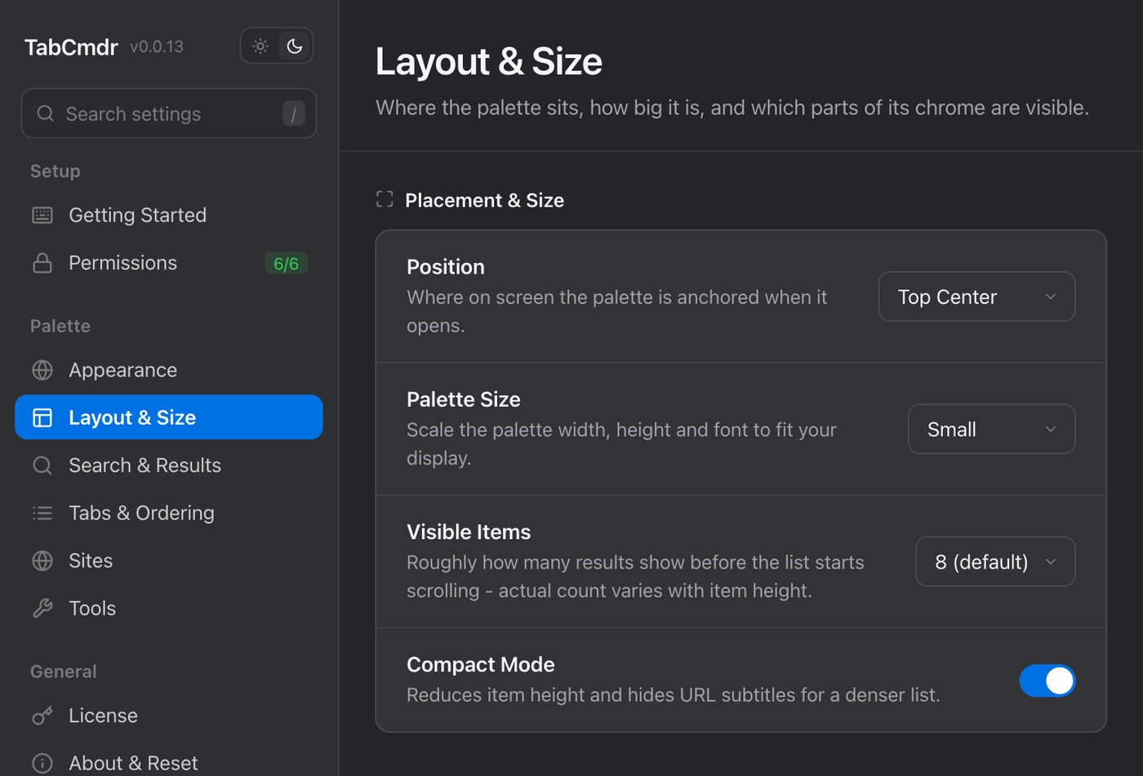
Task: Click the TabCmdr app title
Action: 71,47
